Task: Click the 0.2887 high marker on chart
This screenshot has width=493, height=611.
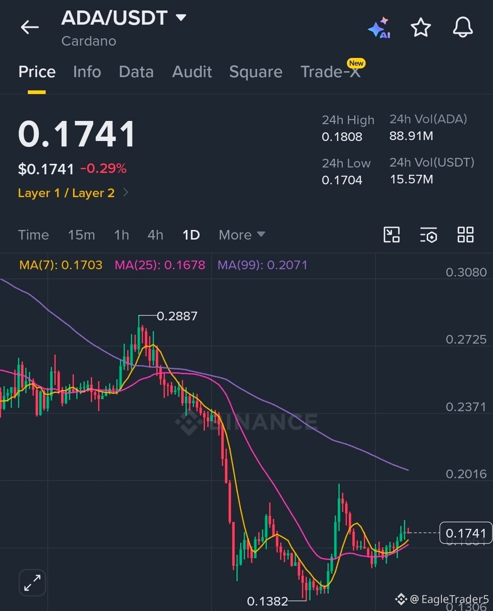Action: [177, 316]
